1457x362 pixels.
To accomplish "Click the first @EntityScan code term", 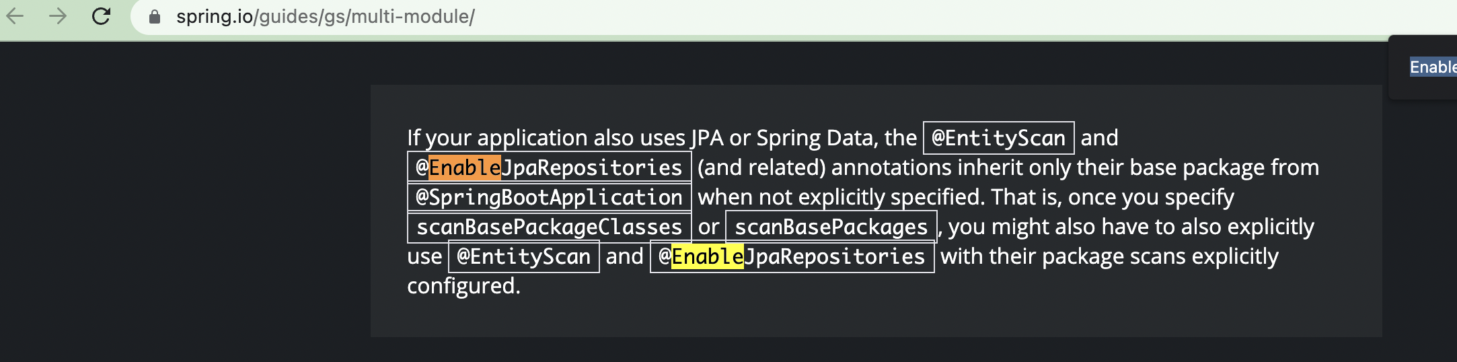I will (998, 138).
